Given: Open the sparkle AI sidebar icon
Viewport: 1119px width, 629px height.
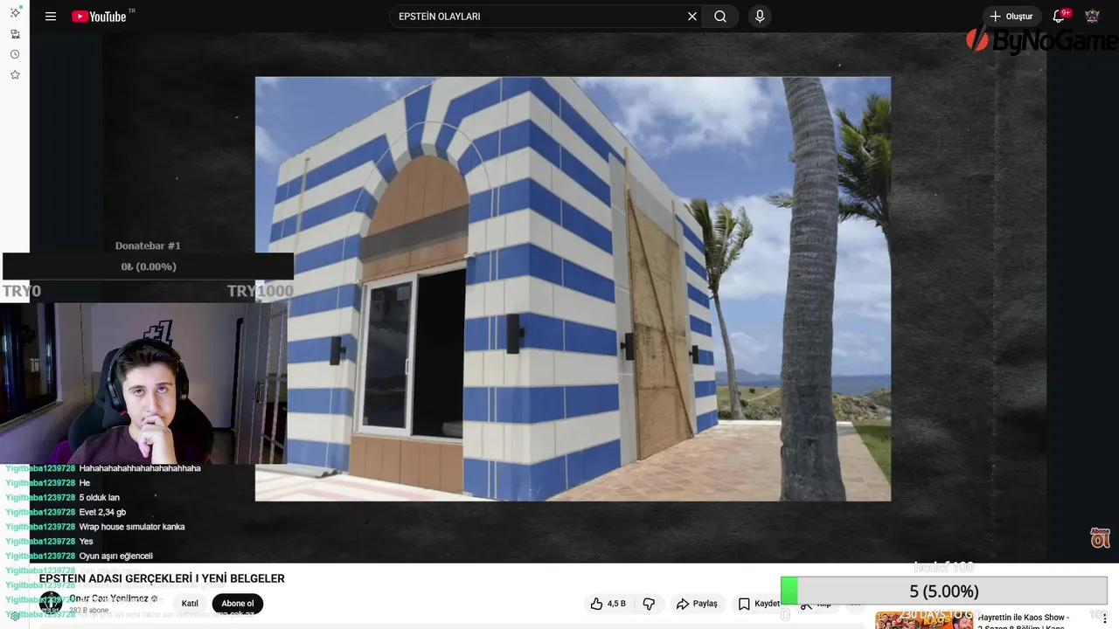Looking at the screenshot, I should (x=15, y=12).
